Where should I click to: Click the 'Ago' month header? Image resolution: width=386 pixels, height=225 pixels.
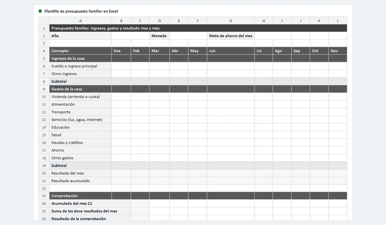pyautogui.click(x=282, y=51)
